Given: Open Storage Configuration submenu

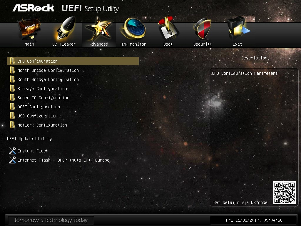Looking at the screenshot, I should pos(42,89).
